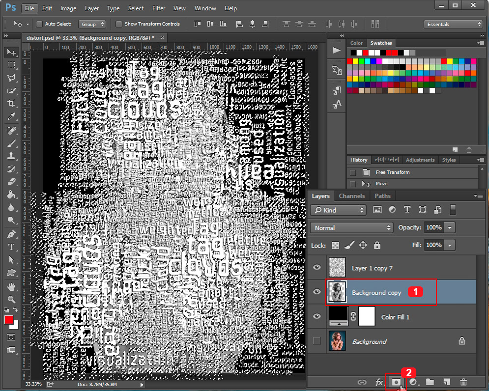Select the Hand tool

click(11, 286)
